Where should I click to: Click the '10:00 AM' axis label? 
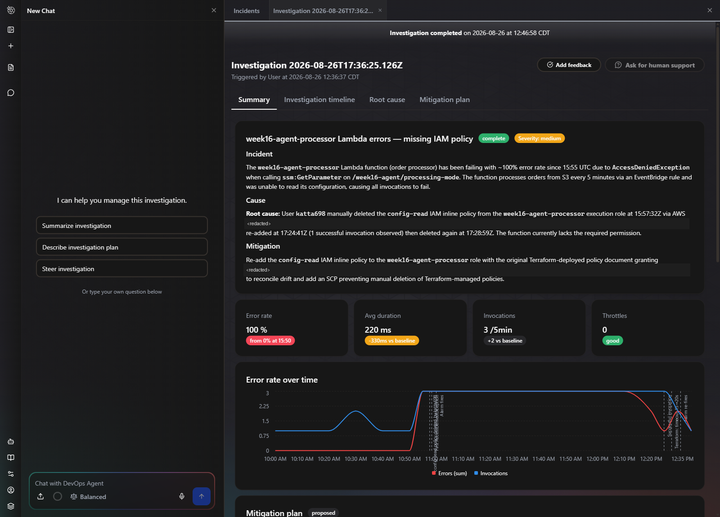click(275, 459)
